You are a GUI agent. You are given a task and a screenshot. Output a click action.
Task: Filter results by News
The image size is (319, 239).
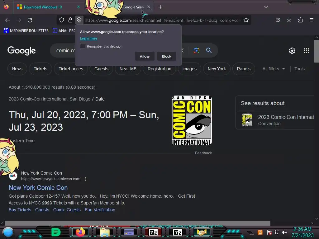click(17, 69)
